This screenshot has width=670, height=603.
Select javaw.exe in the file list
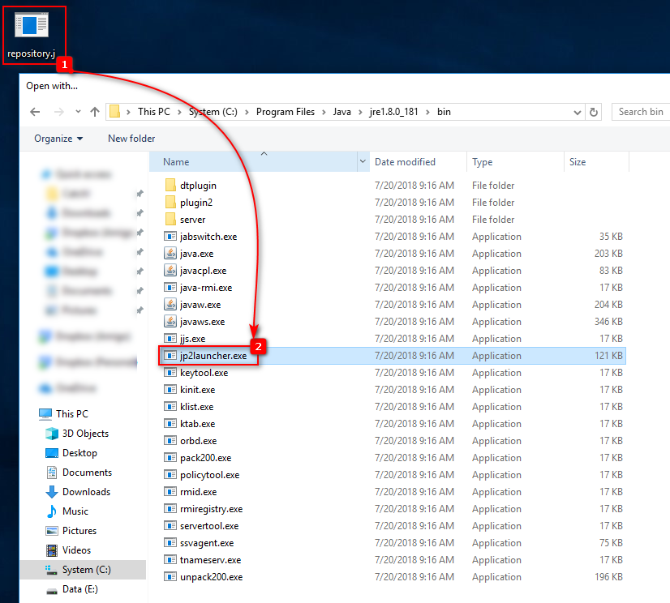[200, 305]
